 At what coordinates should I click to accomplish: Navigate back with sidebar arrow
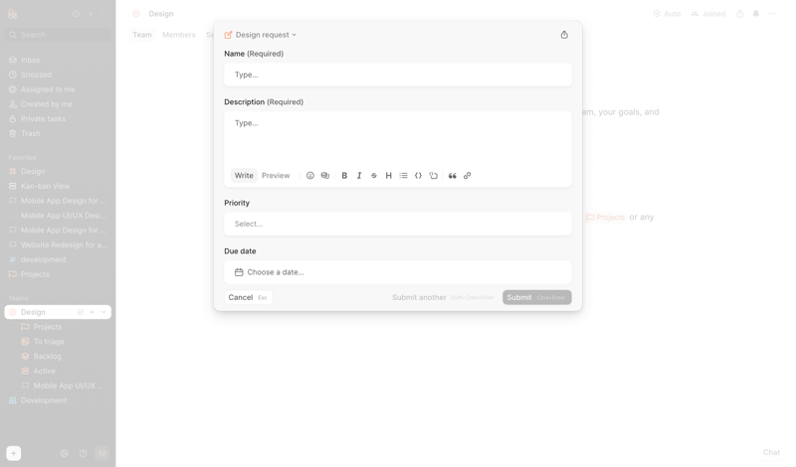[x=91, y=14]
